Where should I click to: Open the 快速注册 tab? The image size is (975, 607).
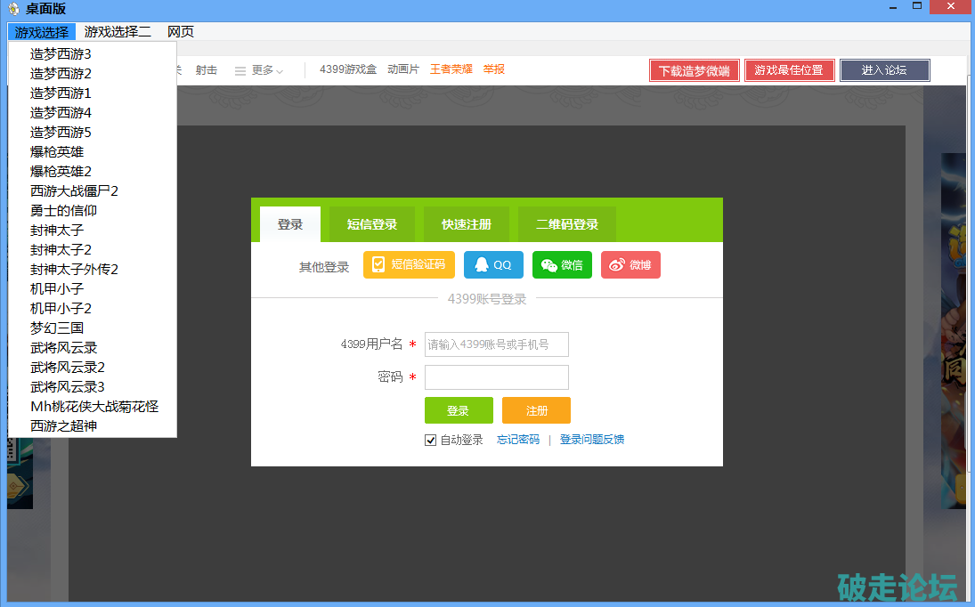[x=467, y=225]
